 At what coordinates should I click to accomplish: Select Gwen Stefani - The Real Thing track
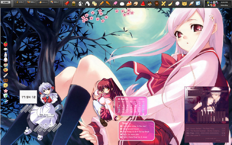point(206,129)
